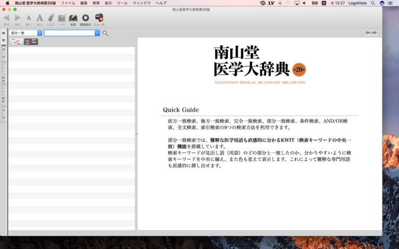Open Notification Center list icon

390,3
